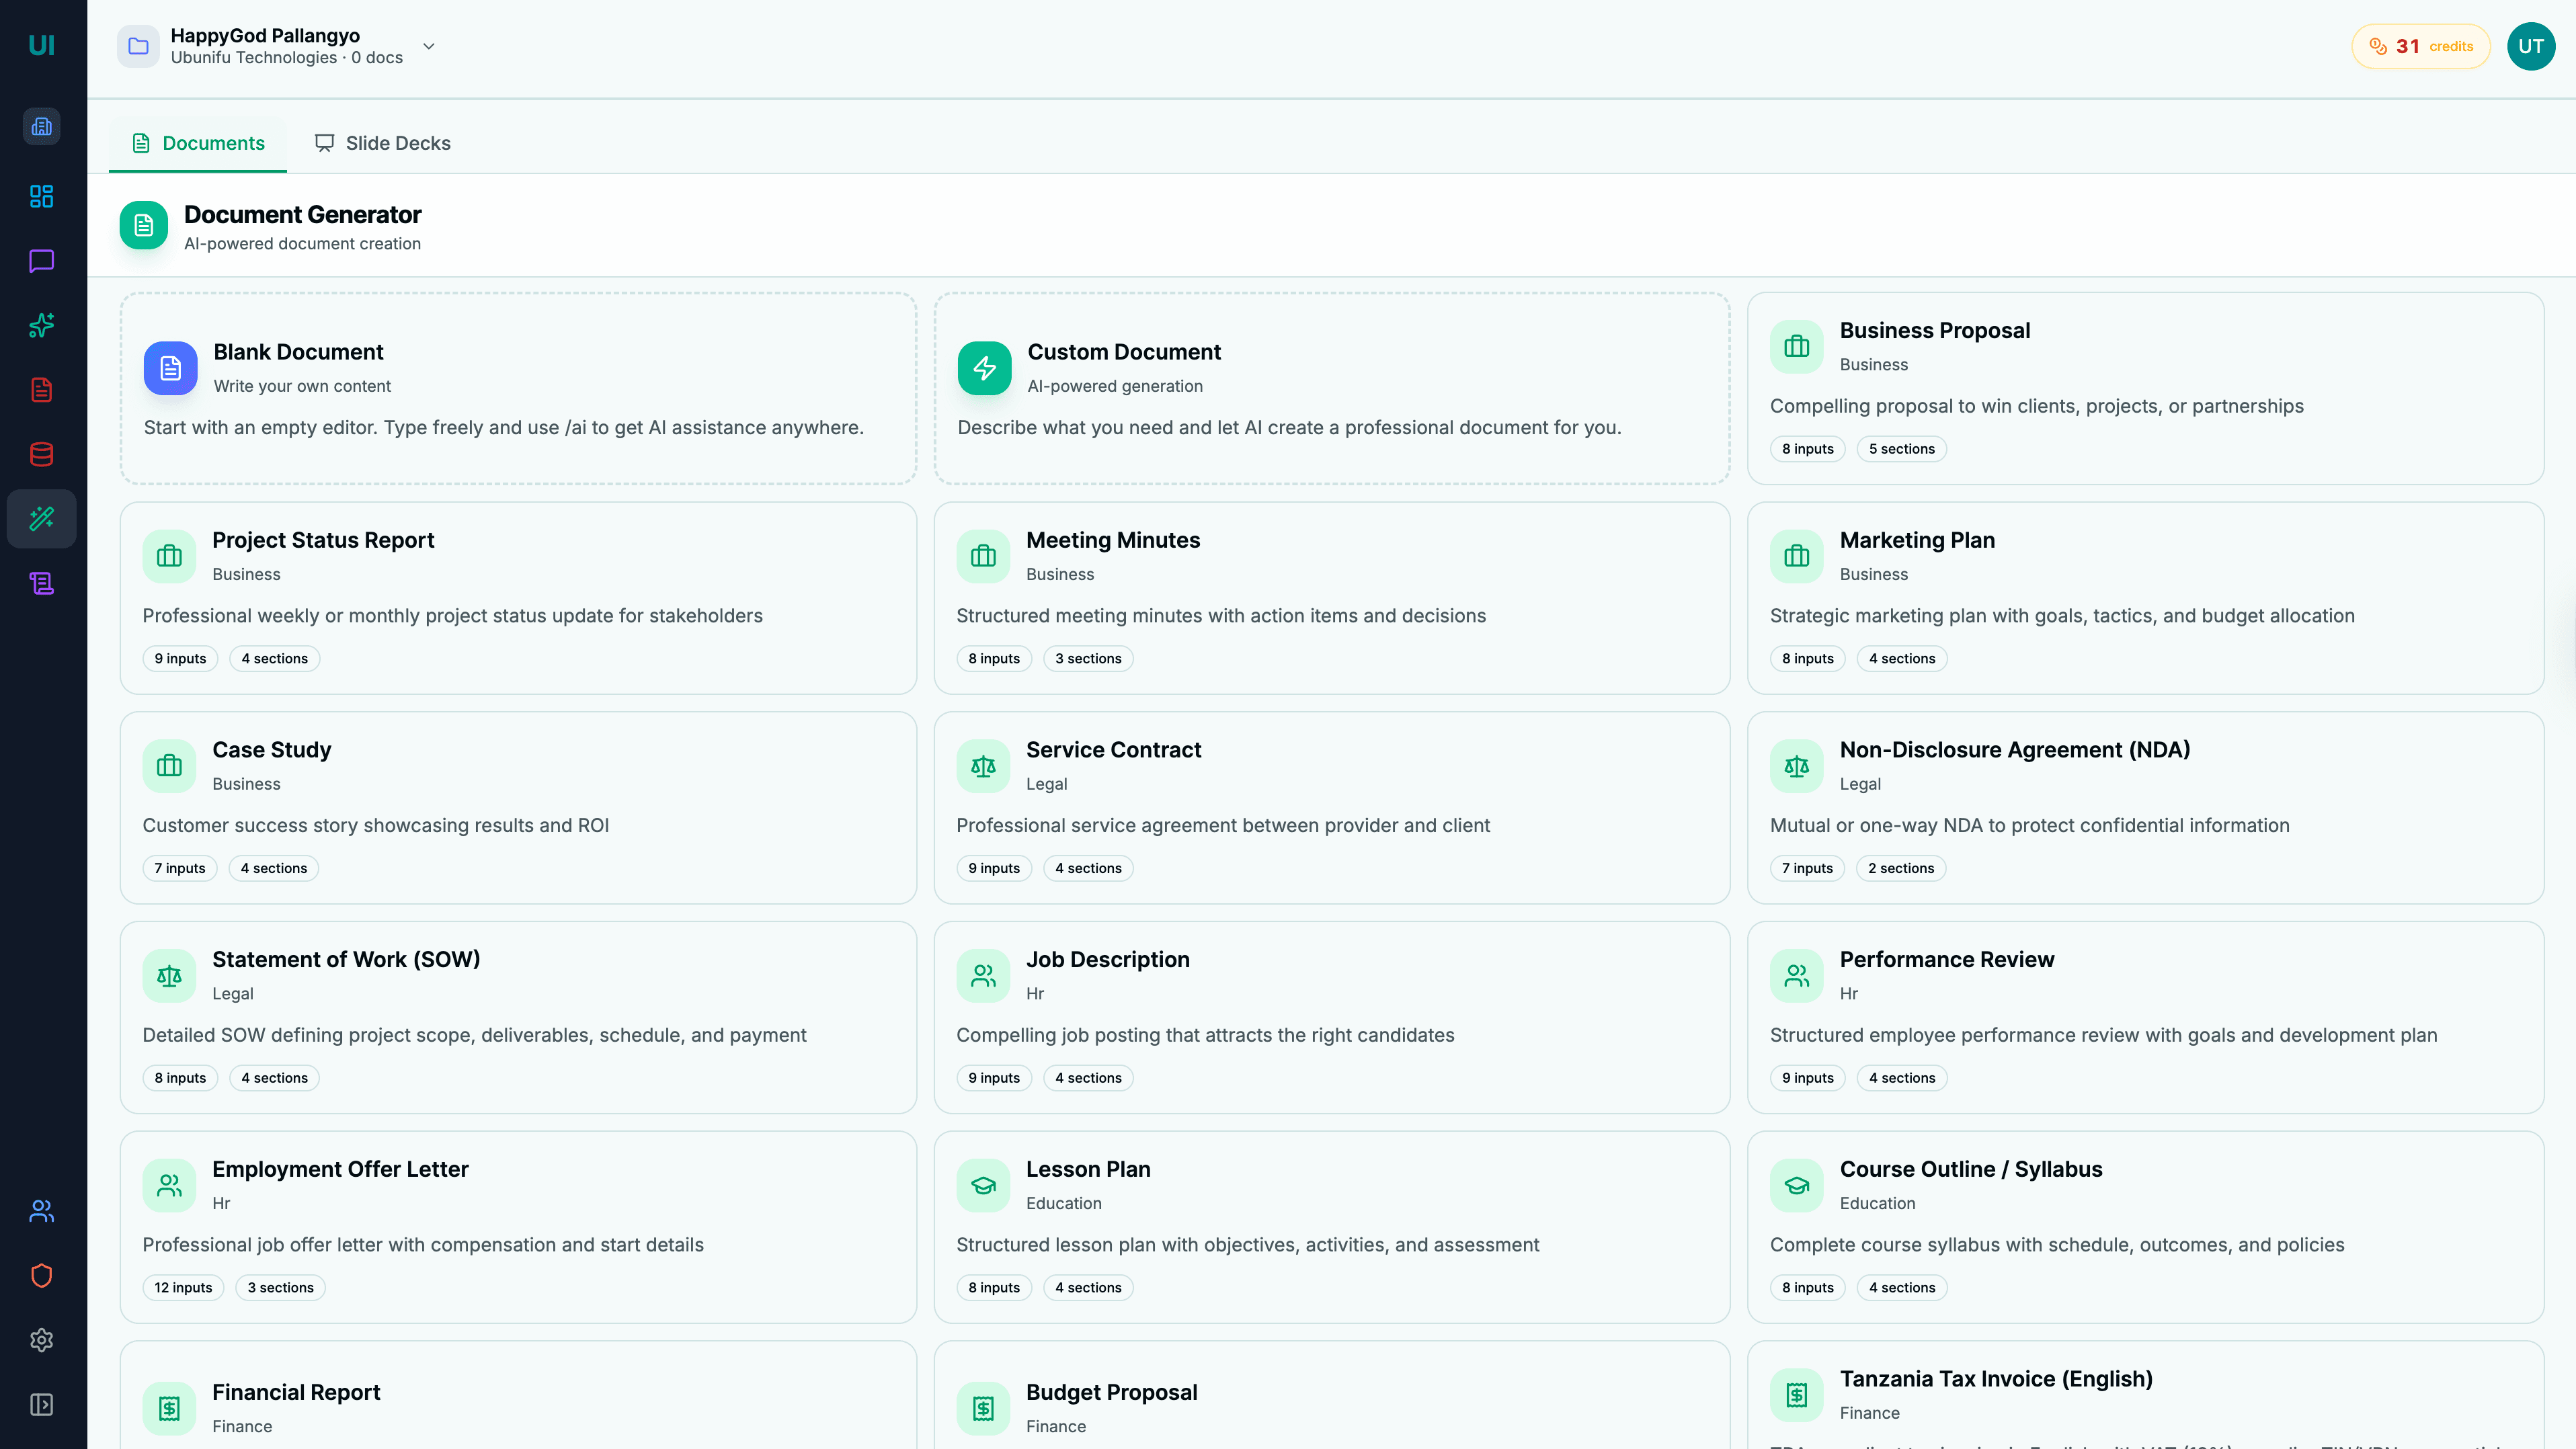Open the purple scroll icon in the sidebar

click(x=42, y=583)
